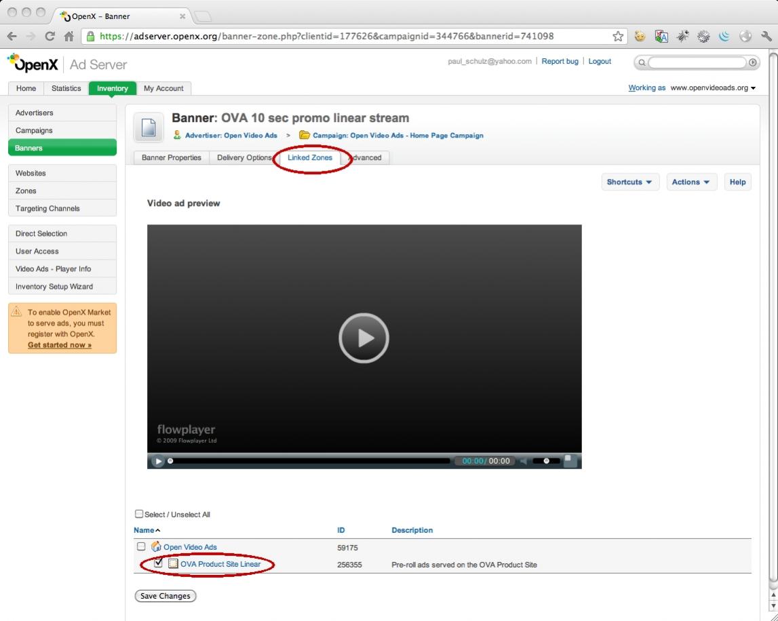Open User Access in the sidebar
Viewport: 778px width, 621px height.
[x=62, y=251]
